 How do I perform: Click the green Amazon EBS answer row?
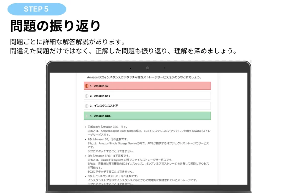147,116
